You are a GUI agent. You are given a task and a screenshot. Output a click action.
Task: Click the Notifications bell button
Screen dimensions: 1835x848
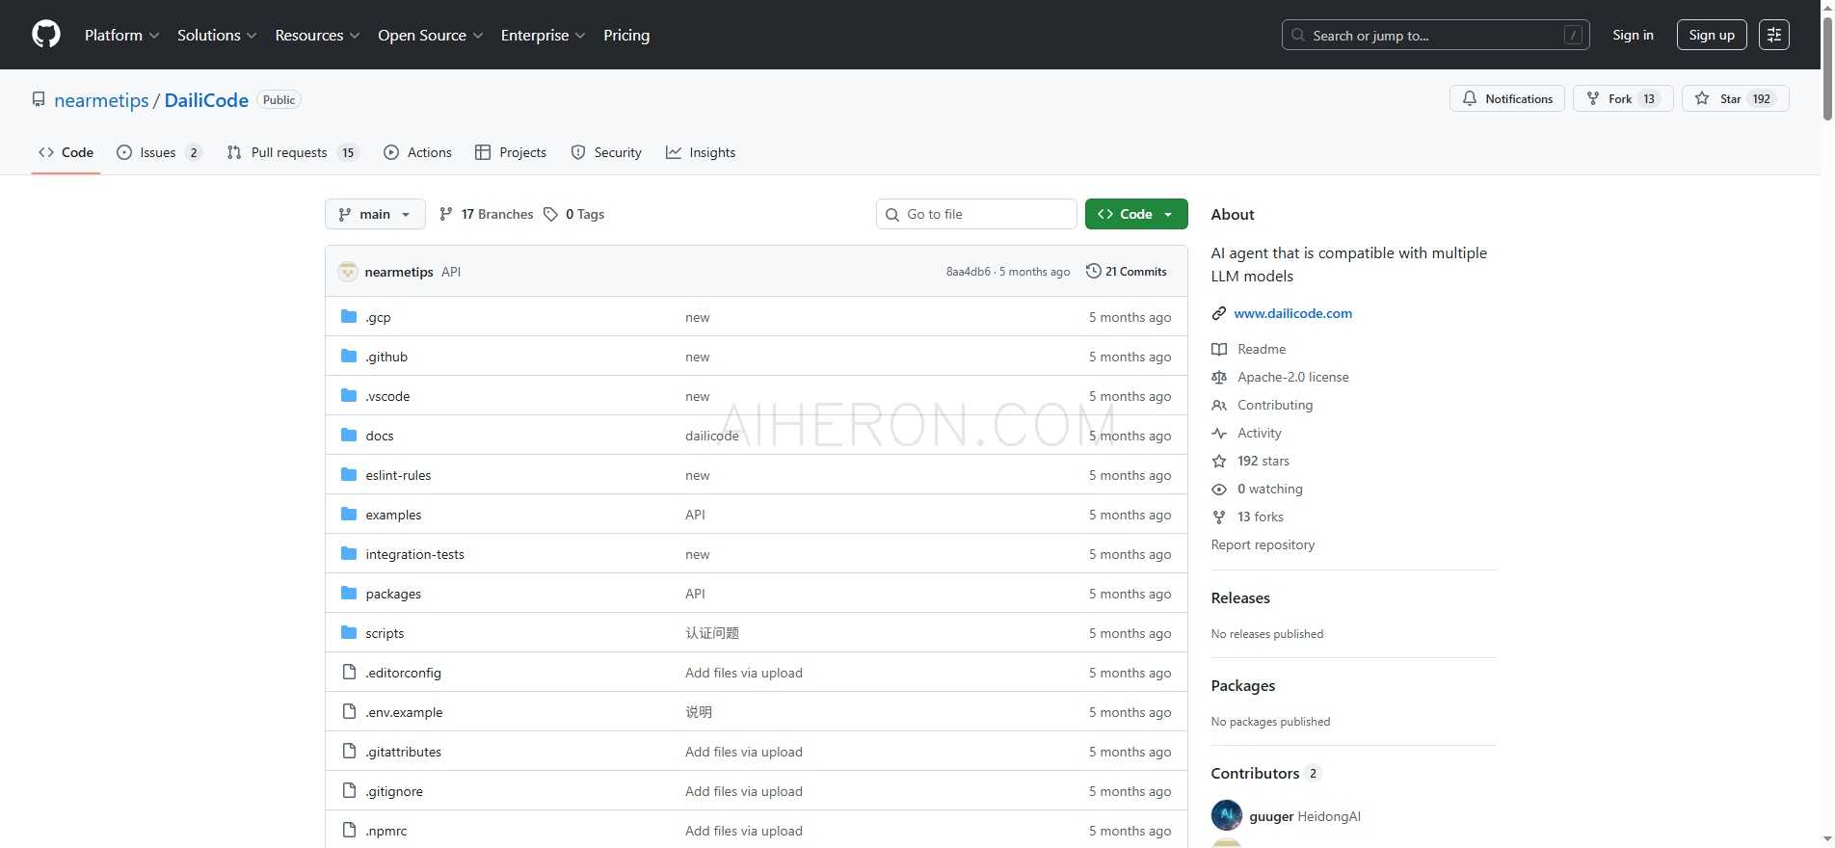pos(1506,98)
